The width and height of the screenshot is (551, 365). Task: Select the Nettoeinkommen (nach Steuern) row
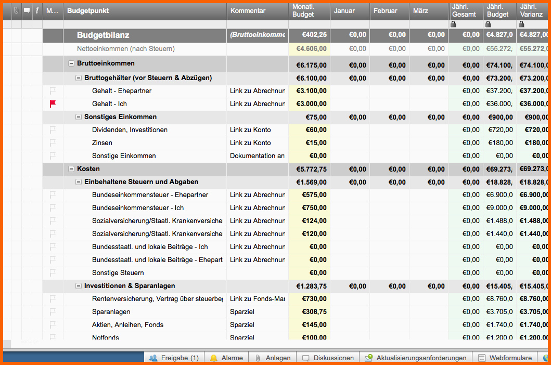tap(126, 49)
